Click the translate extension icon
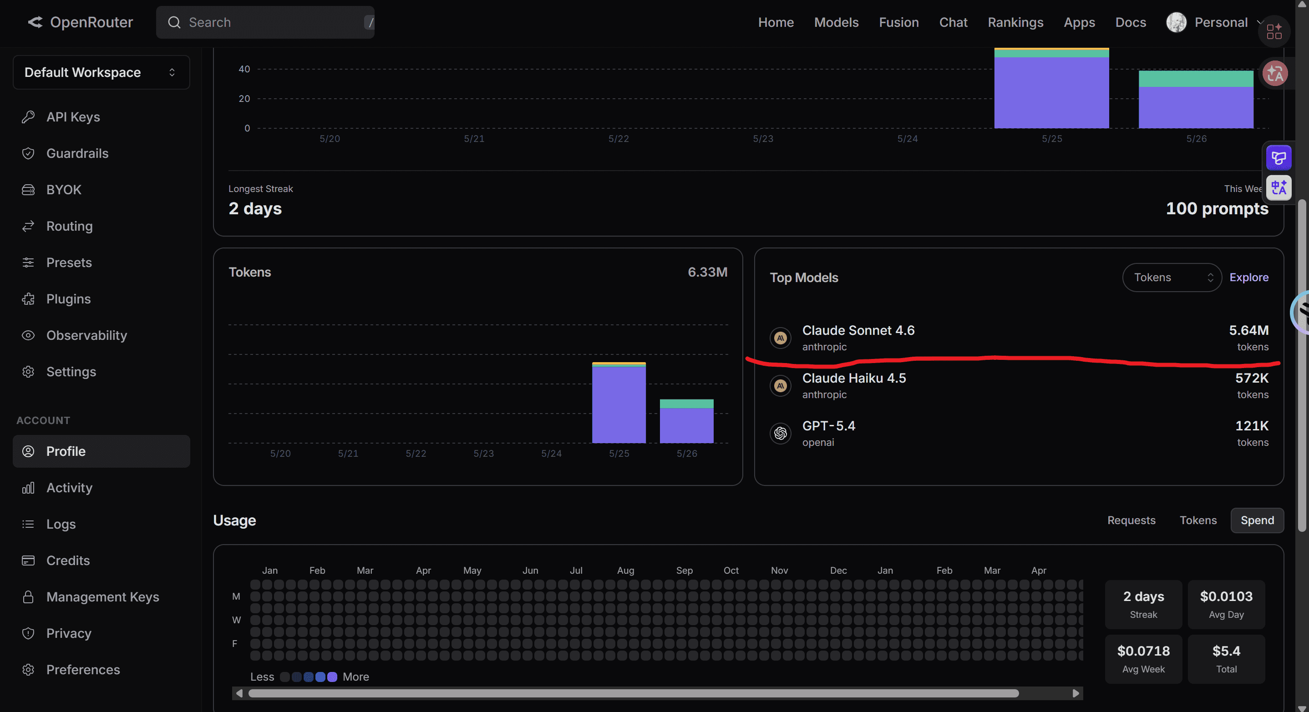 point(1279,188)
